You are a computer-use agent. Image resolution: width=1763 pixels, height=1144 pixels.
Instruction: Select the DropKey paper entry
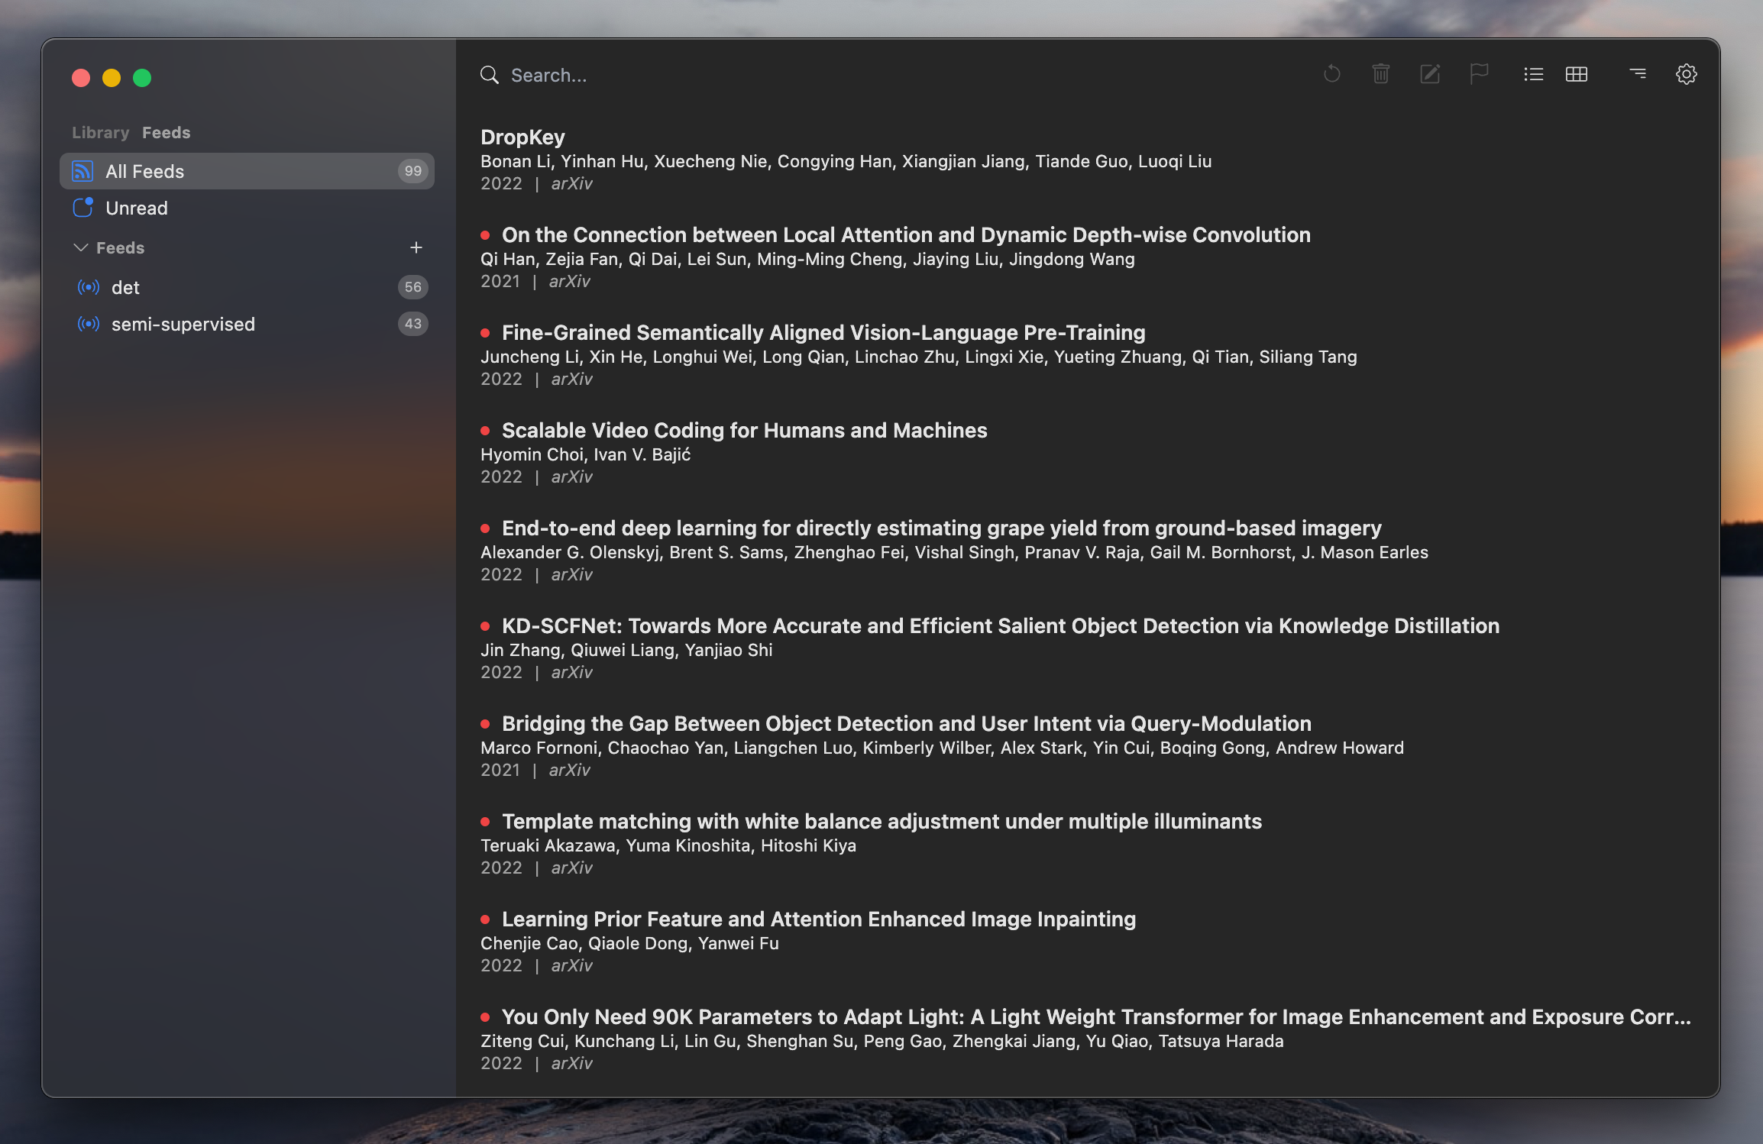(x=522, y=137)
